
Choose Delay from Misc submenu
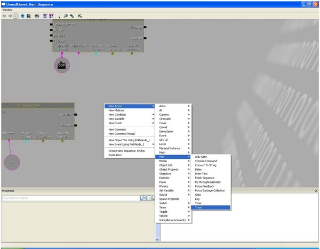(211, 170)
